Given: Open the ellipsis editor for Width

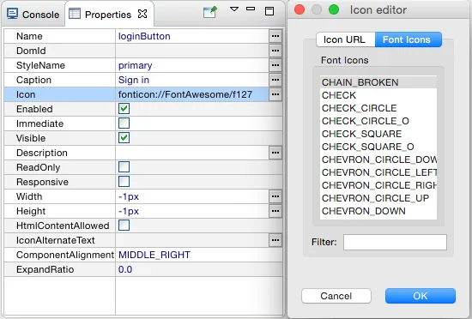Looking at the screenshot, I should click(275, 196).
